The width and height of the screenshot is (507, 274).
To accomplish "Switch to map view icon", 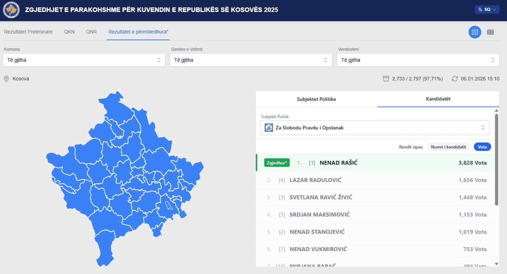I will [x=475, y=32].
